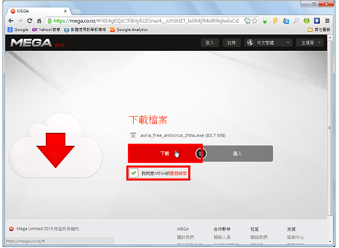Image resolution: width=339 pixels, height=248 pixels.
Task: Click the red 下載 download button
Action: (165, 154)
